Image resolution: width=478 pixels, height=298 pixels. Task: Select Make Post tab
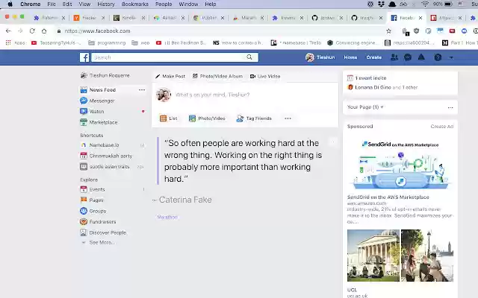point(170,76)
